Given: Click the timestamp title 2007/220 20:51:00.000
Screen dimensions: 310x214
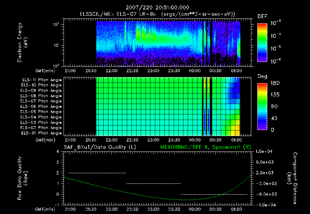Looking at the screenshot, I should click(157, 8).
